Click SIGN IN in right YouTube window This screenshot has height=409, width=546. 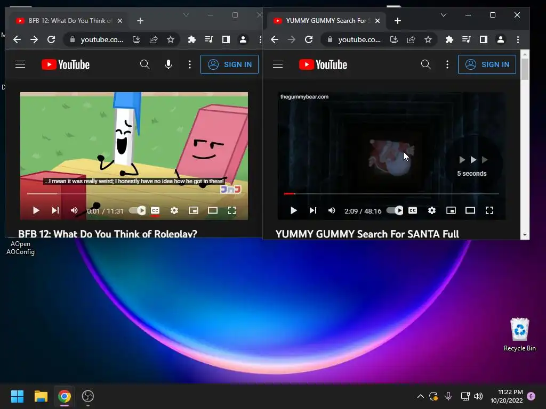coord(487,64)
